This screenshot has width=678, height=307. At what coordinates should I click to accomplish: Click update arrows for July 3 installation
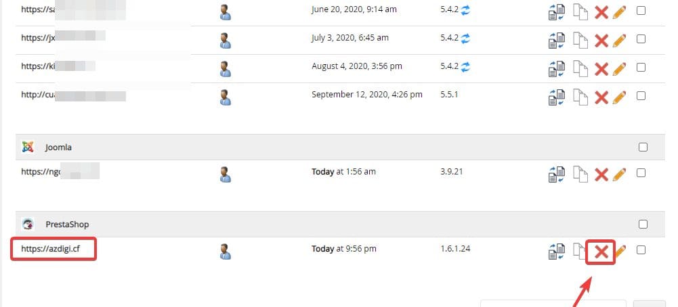pos(466,38)
